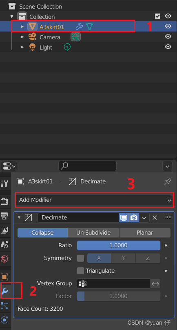Switch to Un-Subdivide decimate mode

coord(93,233)
